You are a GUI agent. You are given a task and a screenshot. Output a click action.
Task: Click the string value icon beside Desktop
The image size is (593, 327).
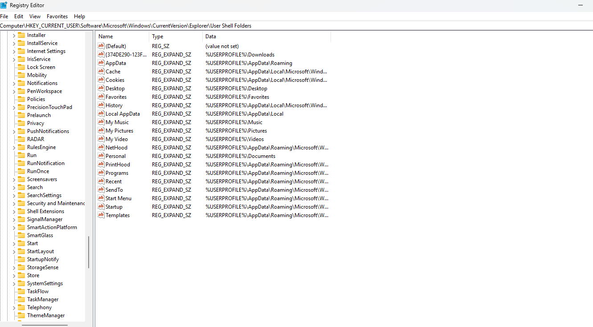pyautogui.click(x=101, y=88)
